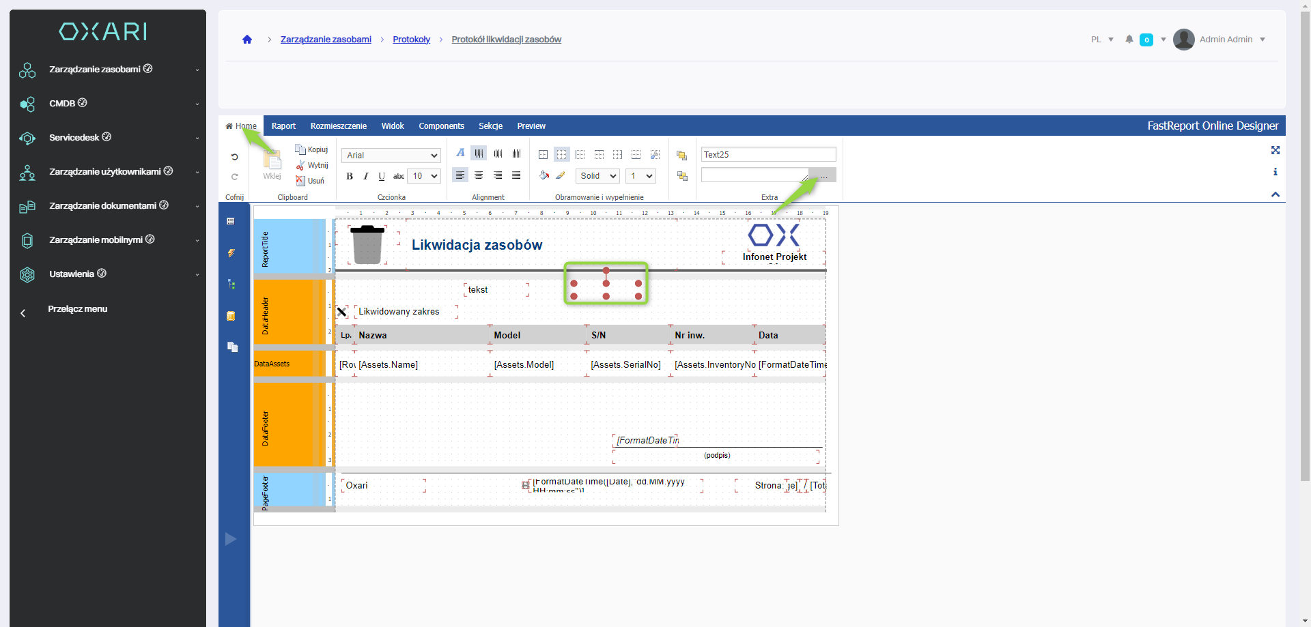The image size is (1311, 627).
Task: Open the Solid border style dropdown
Action: coord(597,176)
